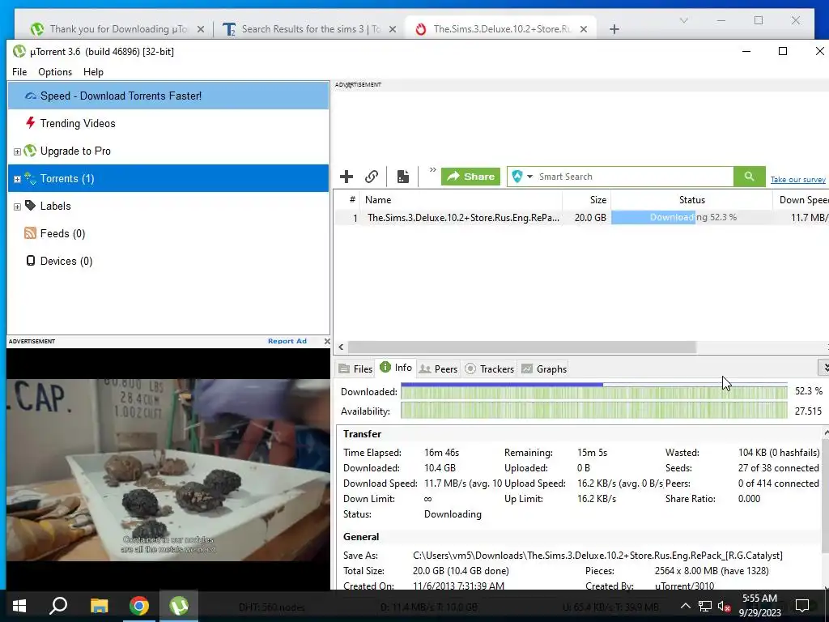The height and width of the screenshot is (622, 829).
Task: Select the Upgrade to Pro item
Action: click(x=75, y=151)
